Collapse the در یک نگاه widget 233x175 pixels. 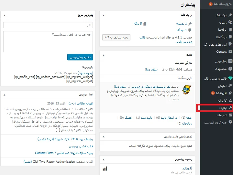pos(104,15)
